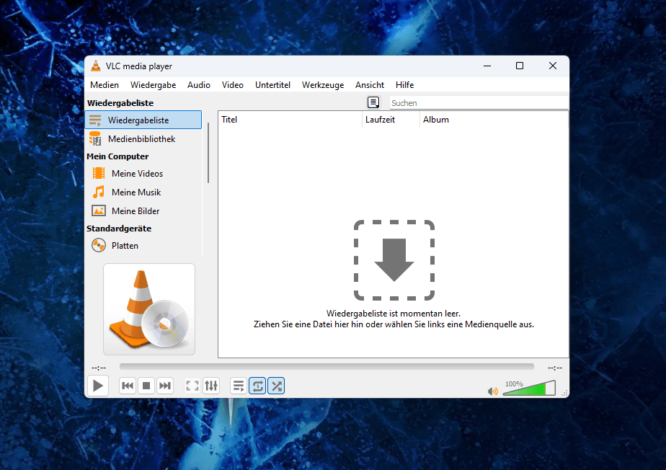The width and height of the screenshot is (666, 470).
Task: Open the extended settings equalizer panel
Action: coord(210,386)
